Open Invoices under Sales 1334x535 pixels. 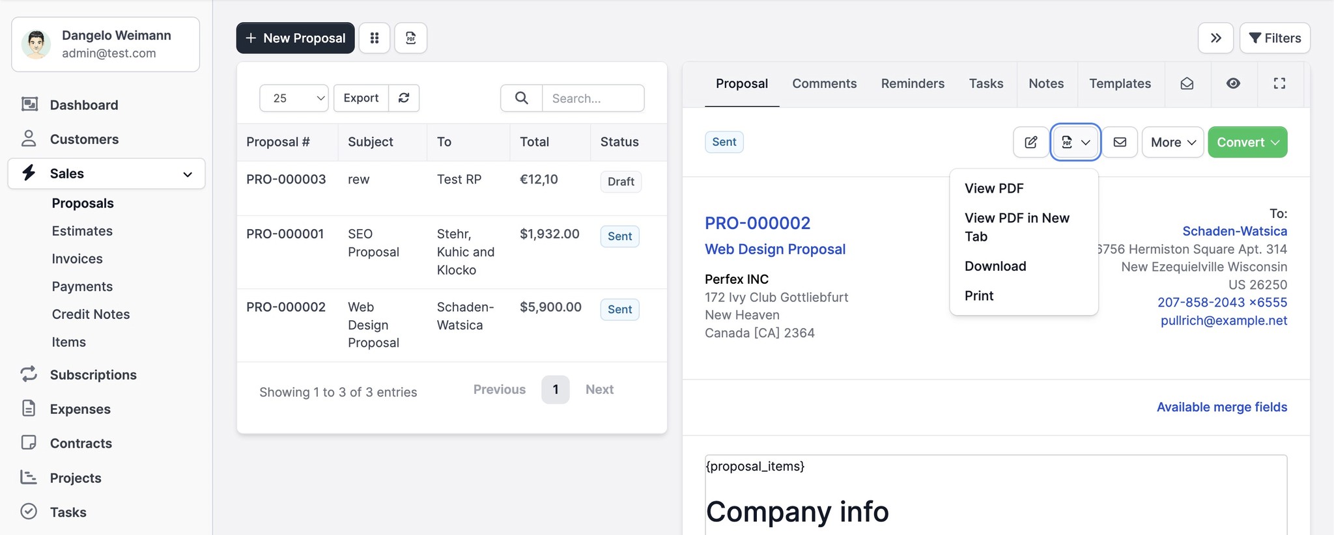(x=77, y=259)
